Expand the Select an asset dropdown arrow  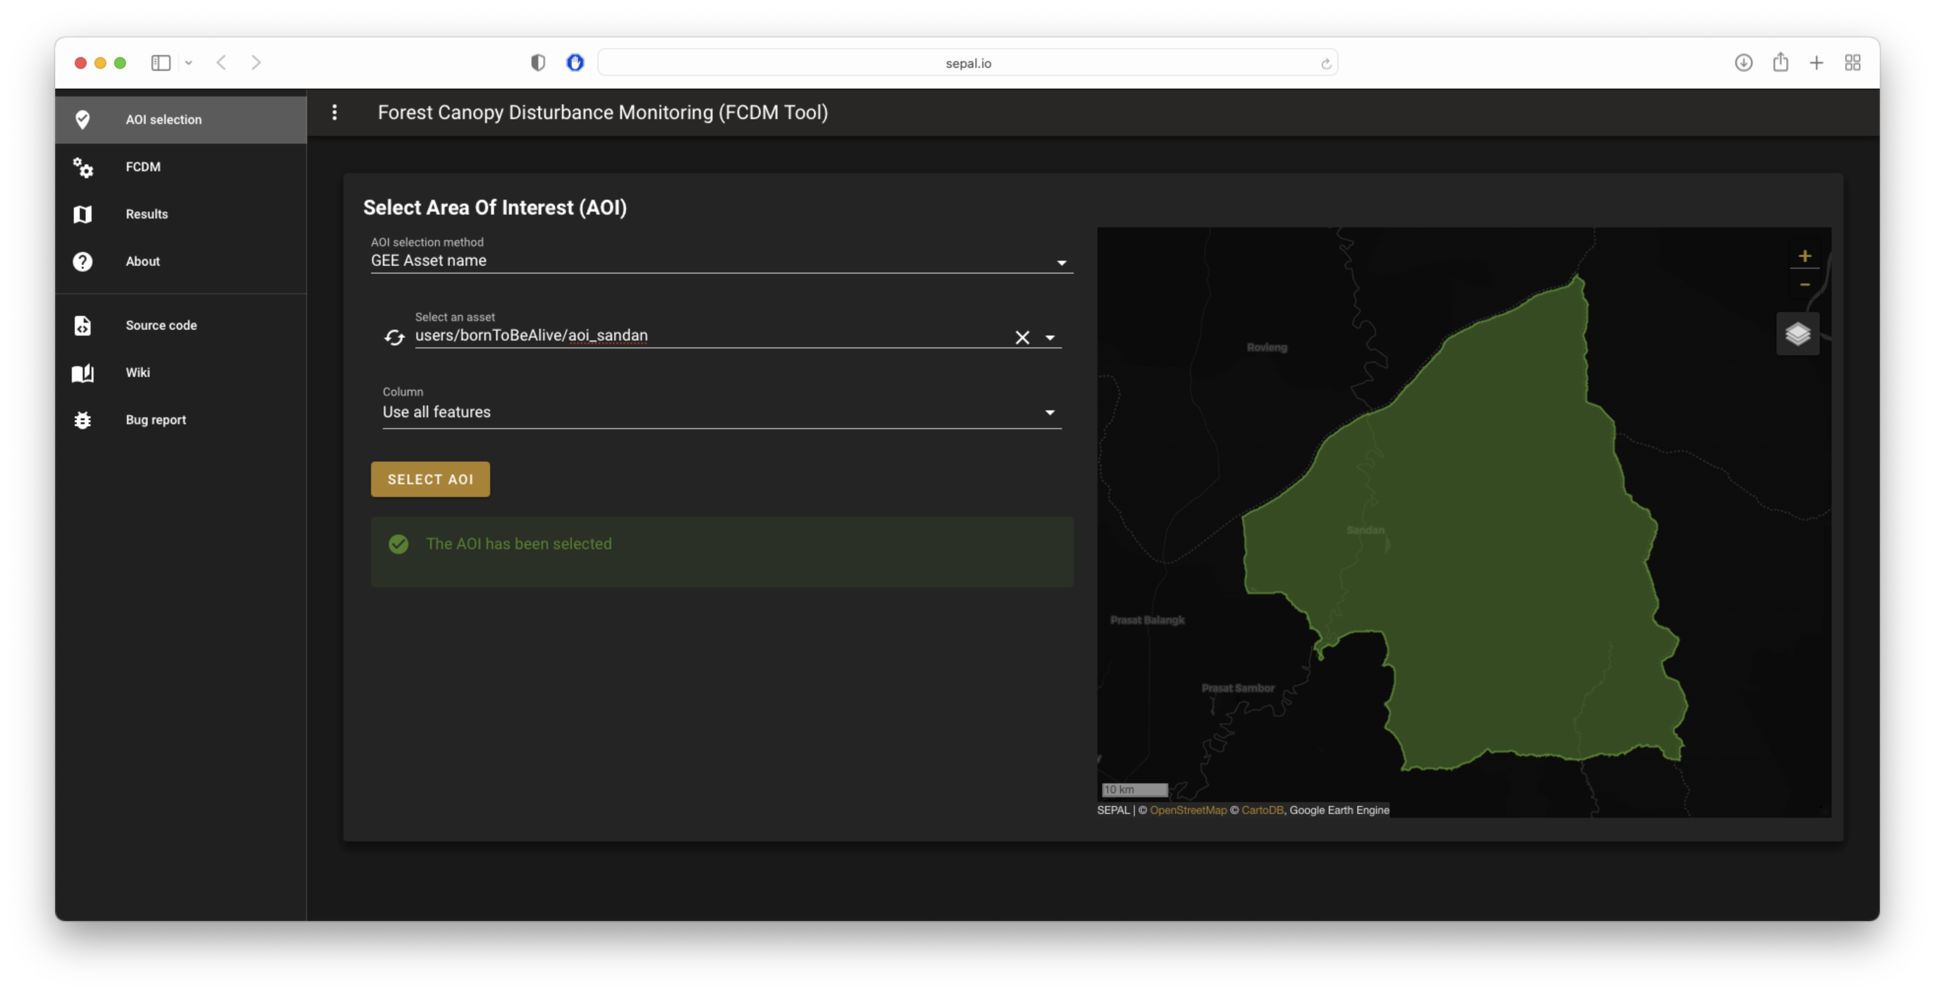click(x=1049, y=338)
